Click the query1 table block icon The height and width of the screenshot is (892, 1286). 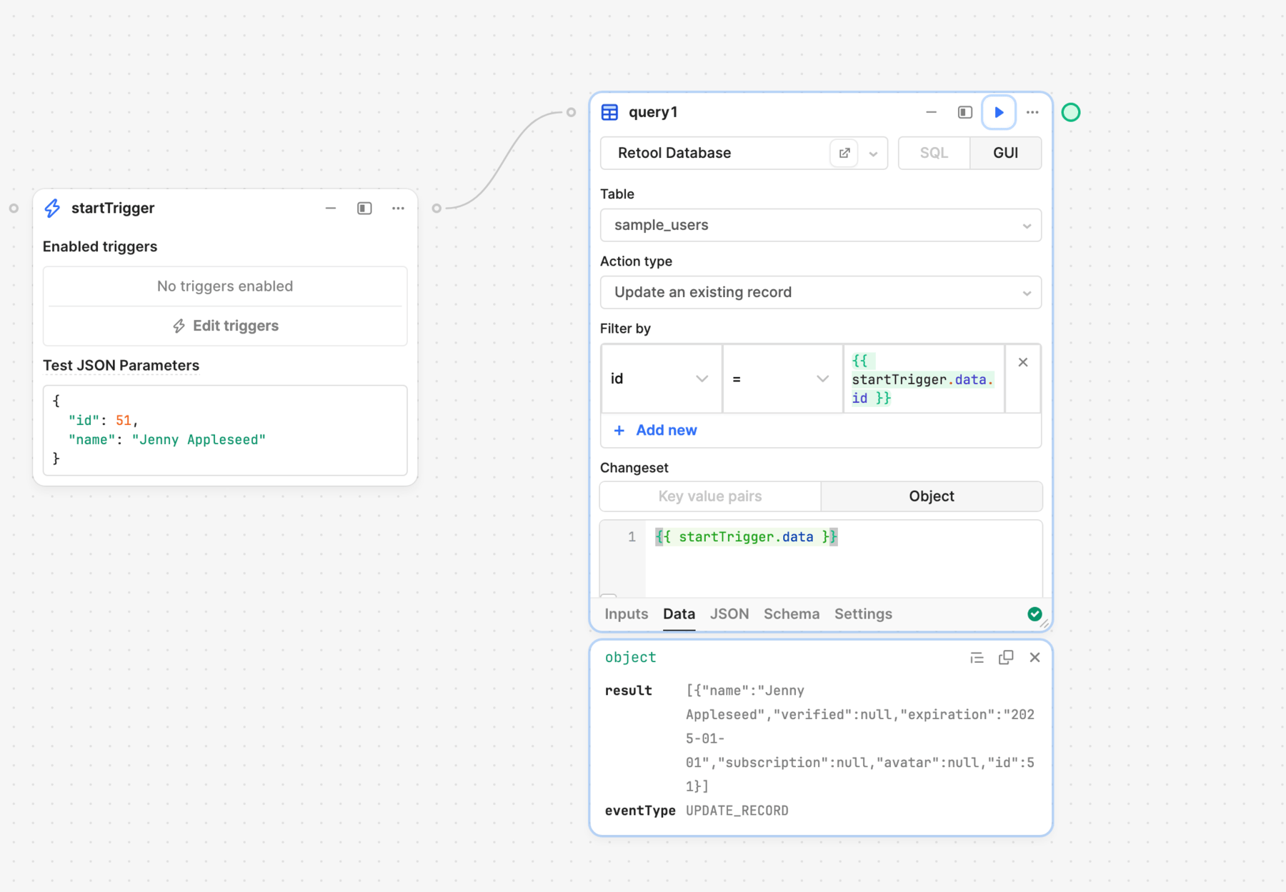(609, 112)
